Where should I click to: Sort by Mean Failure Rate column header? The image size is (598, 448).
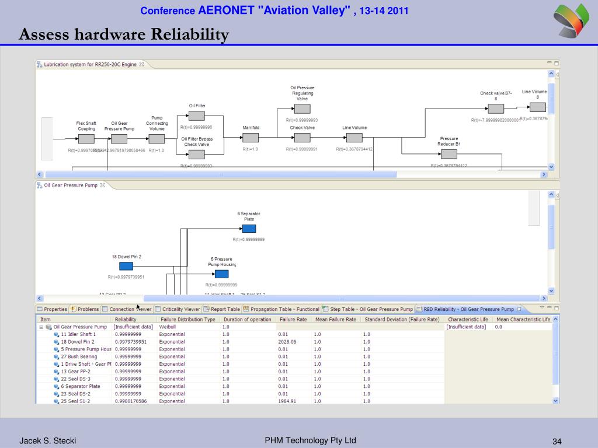pos(336,319)
